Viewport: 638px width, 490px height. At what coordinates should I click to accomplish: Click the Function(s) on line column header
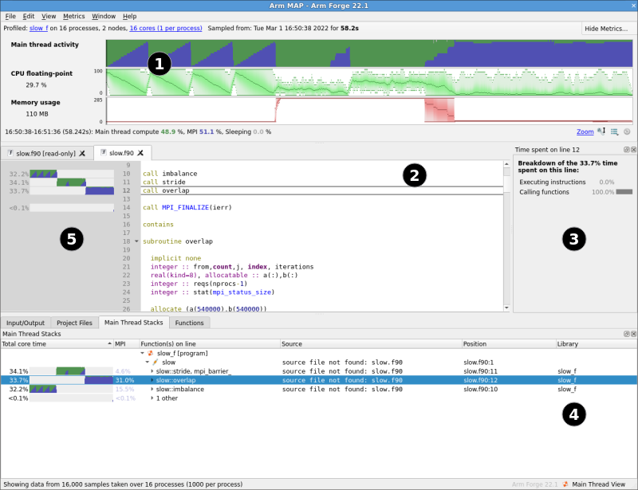pos(210,344)
